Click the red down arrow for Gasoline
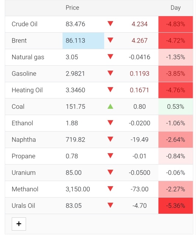This screenshot has width=196, height=235. click(x=110, y=73)
